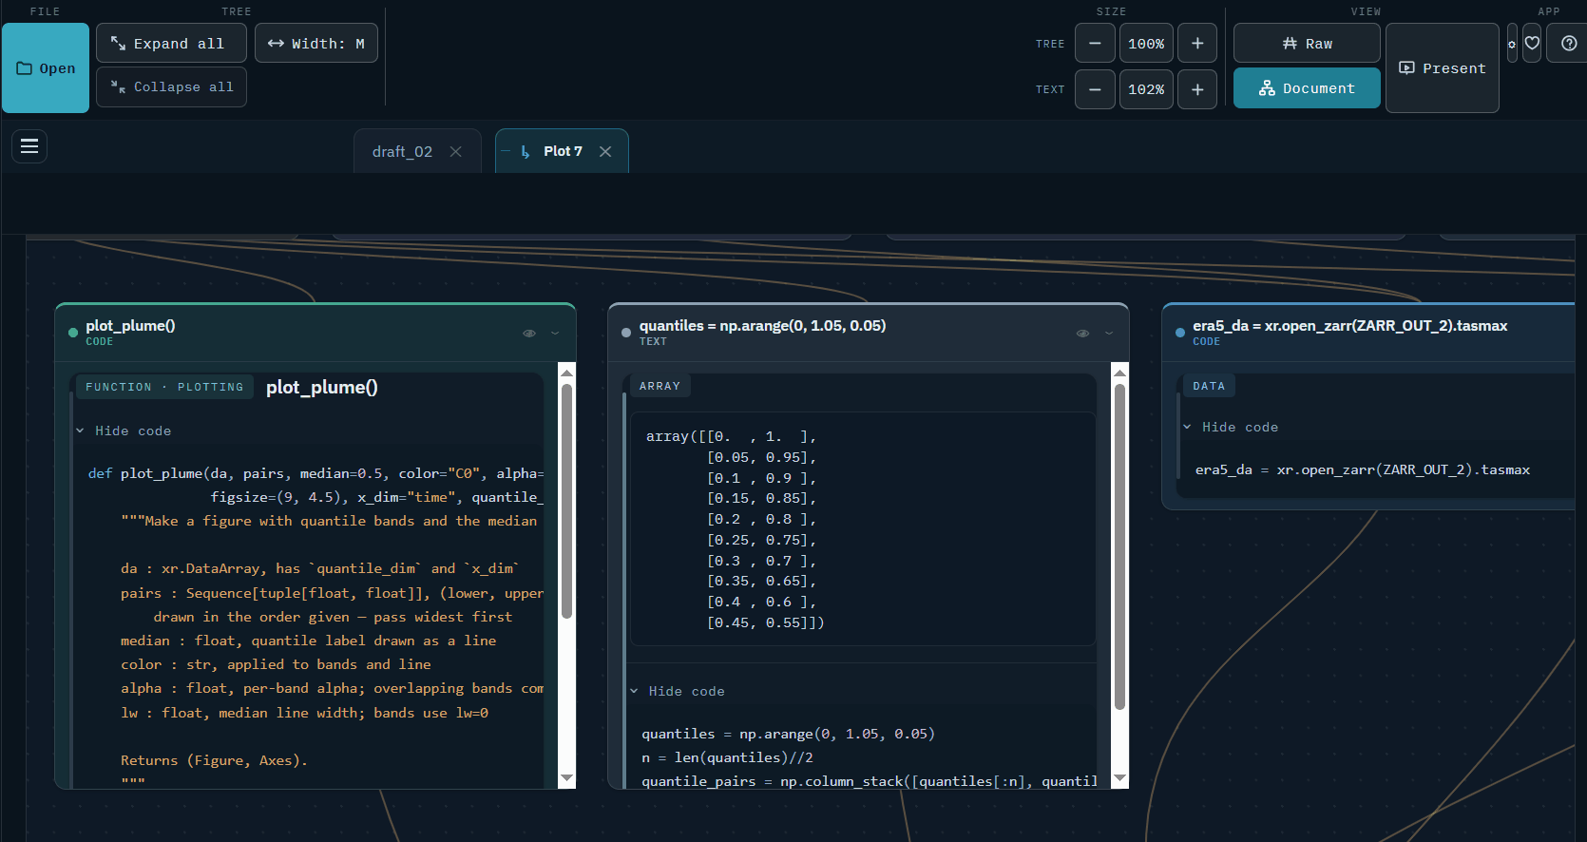
Task: Reset text size showing 102%
Action: 1146,89
